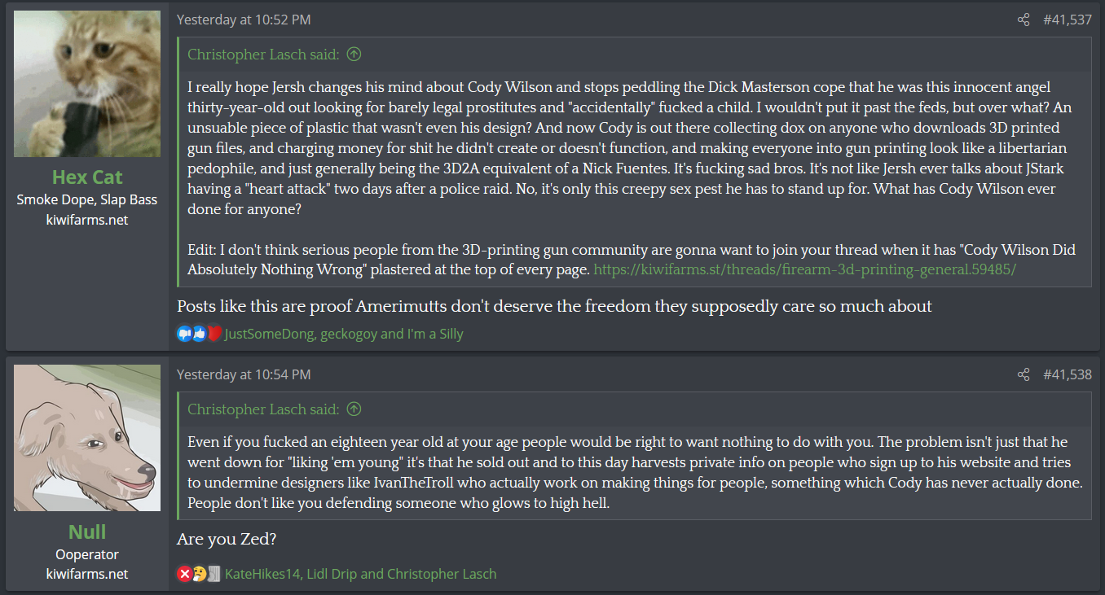Click "Christopher Lasch said:" in second quote
The image size is (1105, 595).
[262, 409]
